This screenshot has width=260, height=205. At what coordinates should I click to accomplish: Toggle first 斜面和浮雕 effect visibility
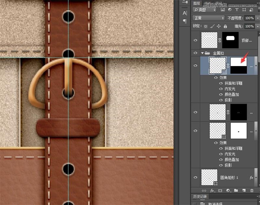[x=221, y=83]
